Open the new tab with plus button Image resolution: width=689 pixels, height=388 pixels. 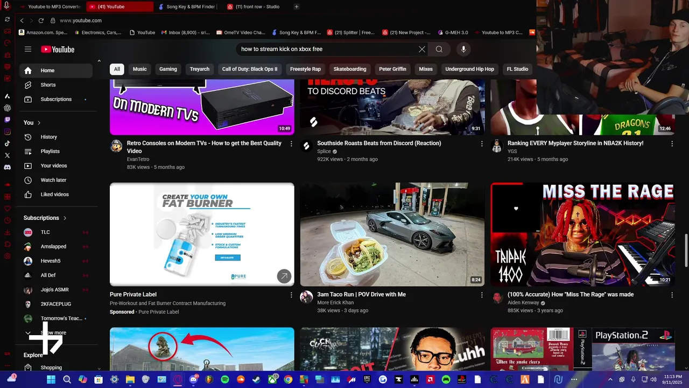tap(297, 6)
